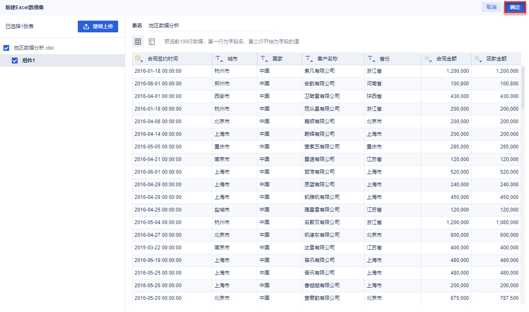
Task: Click the 安韵有限公司 customer cell
Action: tap(333, 84)
